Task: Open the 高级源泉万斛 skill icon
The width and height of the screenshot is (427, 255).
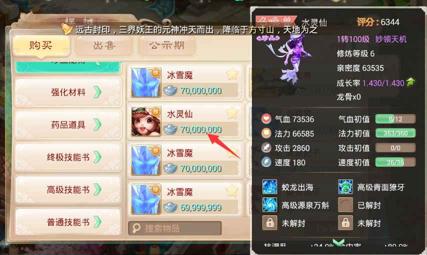Action: (x=269, y=205)
